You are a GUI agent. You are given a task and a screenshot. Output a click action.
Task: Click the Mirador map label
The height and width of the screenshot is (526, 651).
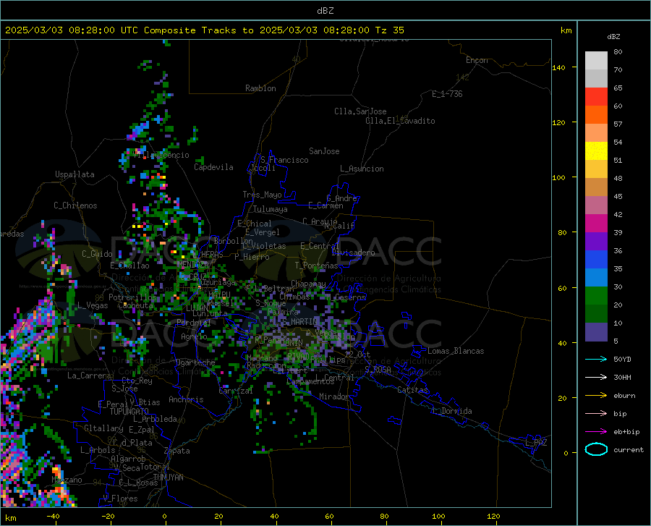[333, 396]
